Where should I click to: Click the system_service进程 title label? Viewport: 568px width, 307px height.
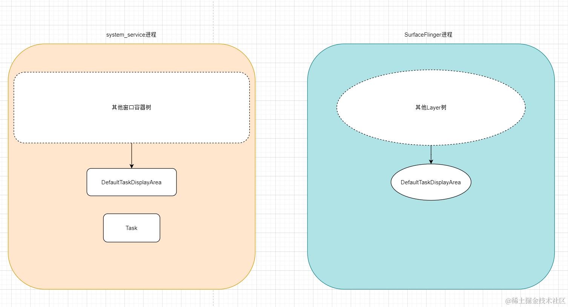[x=131, y=34]
